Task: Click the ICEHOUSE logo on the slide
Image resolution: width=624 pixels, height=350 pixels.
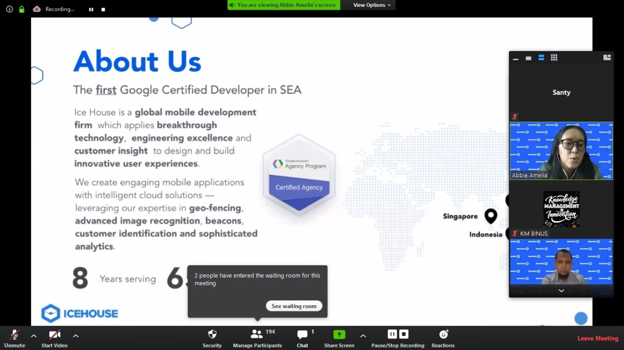Action: pyautogui.click(x=79, y=313)
